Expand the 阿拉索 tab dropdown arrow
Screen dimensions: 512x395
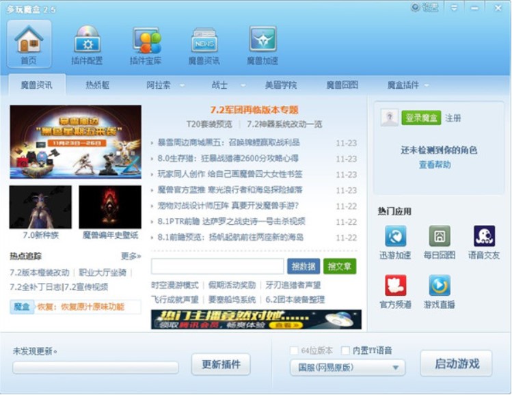coord(183,85)
